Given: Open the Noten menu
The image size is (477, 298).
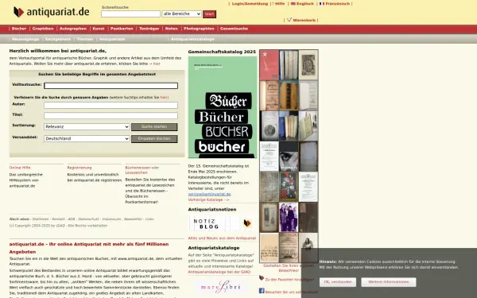Looking at the screenshot, I should (x=171, y=29).
